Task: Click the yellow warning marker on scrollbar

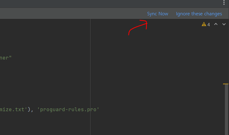Action: point(226,84)
